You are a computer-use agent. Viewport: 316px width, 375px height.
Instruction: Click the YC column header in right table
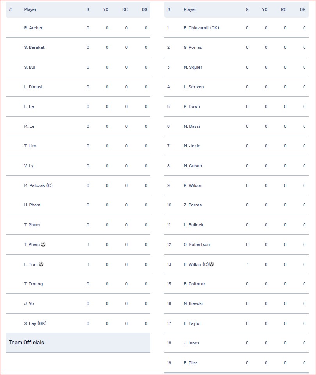265,9
